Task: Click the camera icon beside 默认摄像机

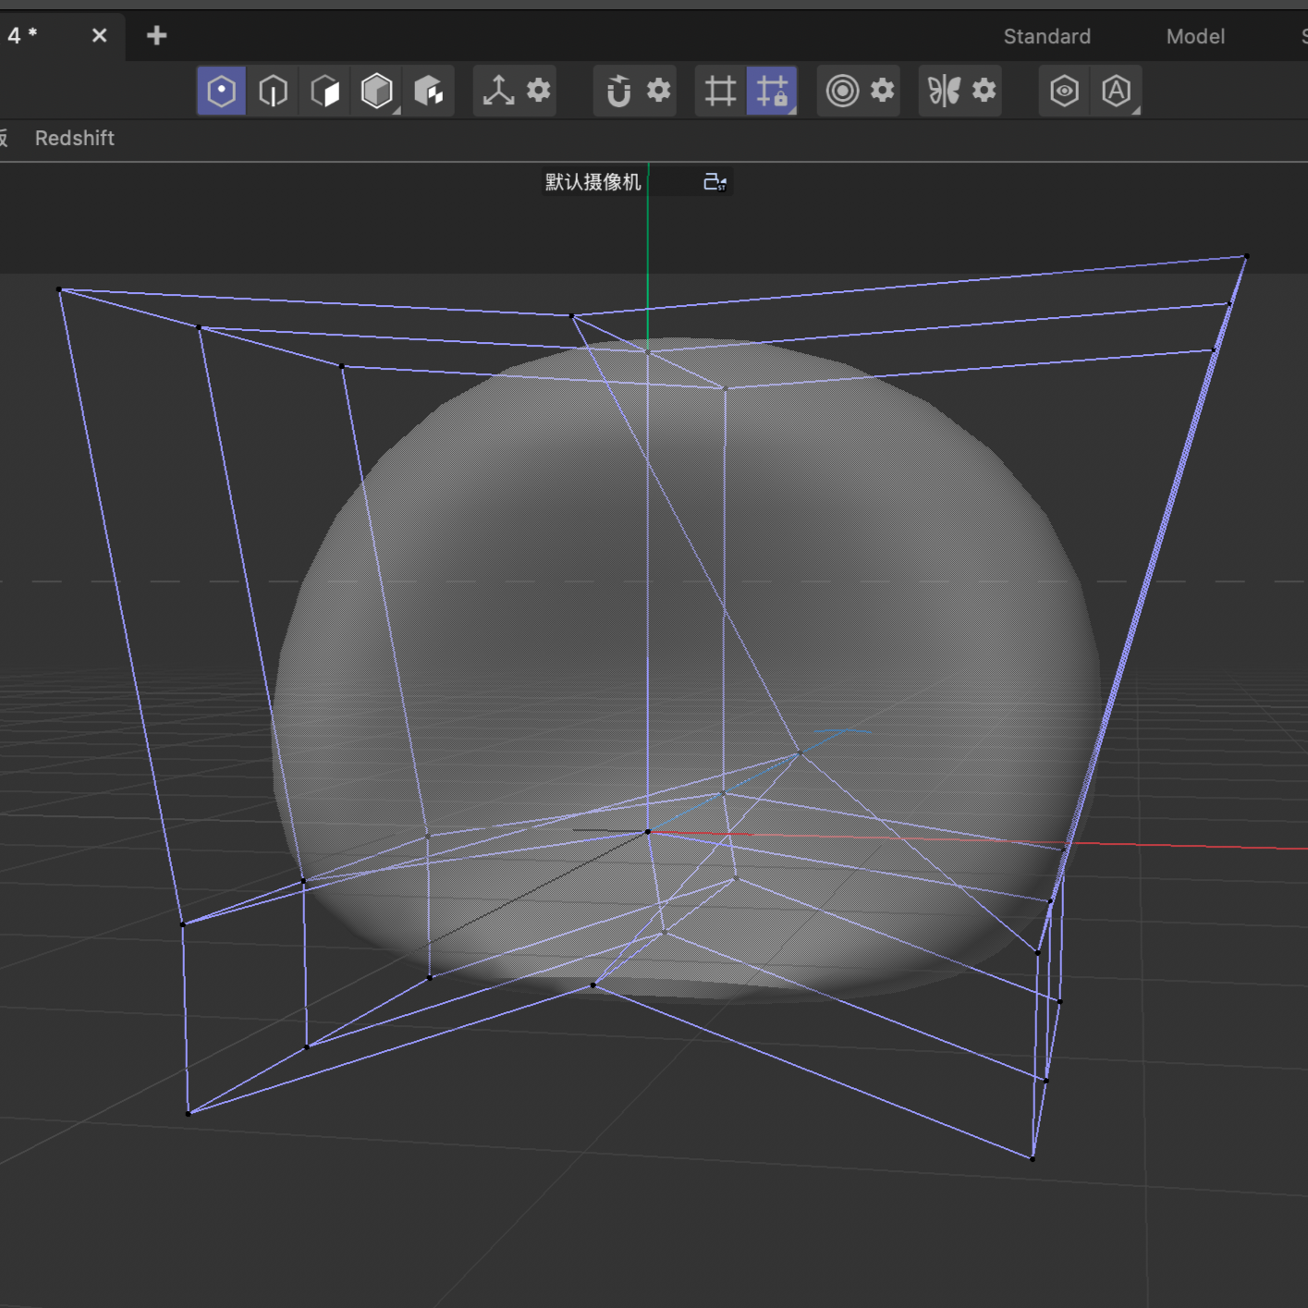Action: 715,182
